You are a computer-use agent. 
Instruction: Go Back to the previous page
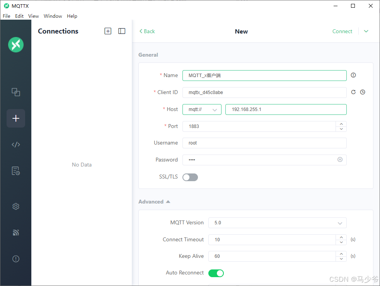147,31
